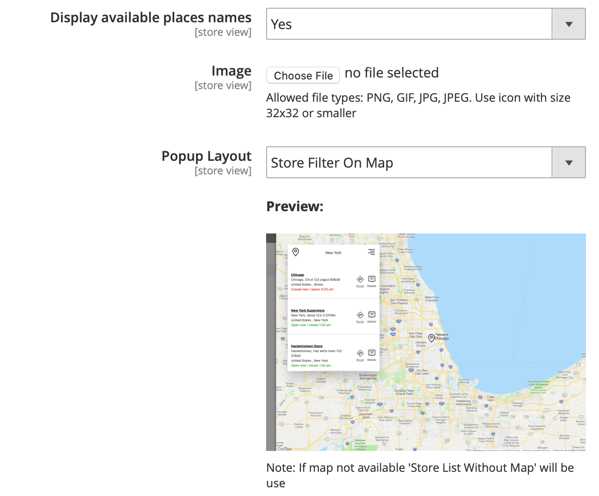The image size is (599, 496).
Task: Click the location pin icon in preview popup header
Action: (x=296, y=252)
